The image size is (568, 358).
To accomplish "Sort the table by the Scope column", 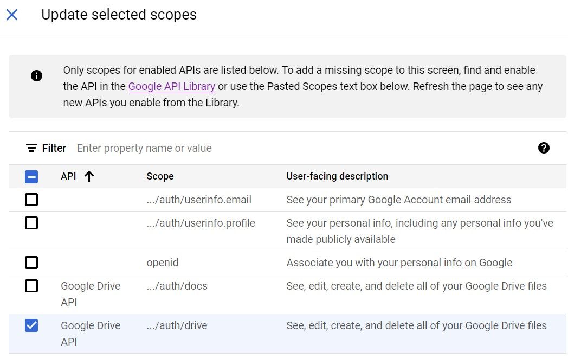I will (159, 176).
